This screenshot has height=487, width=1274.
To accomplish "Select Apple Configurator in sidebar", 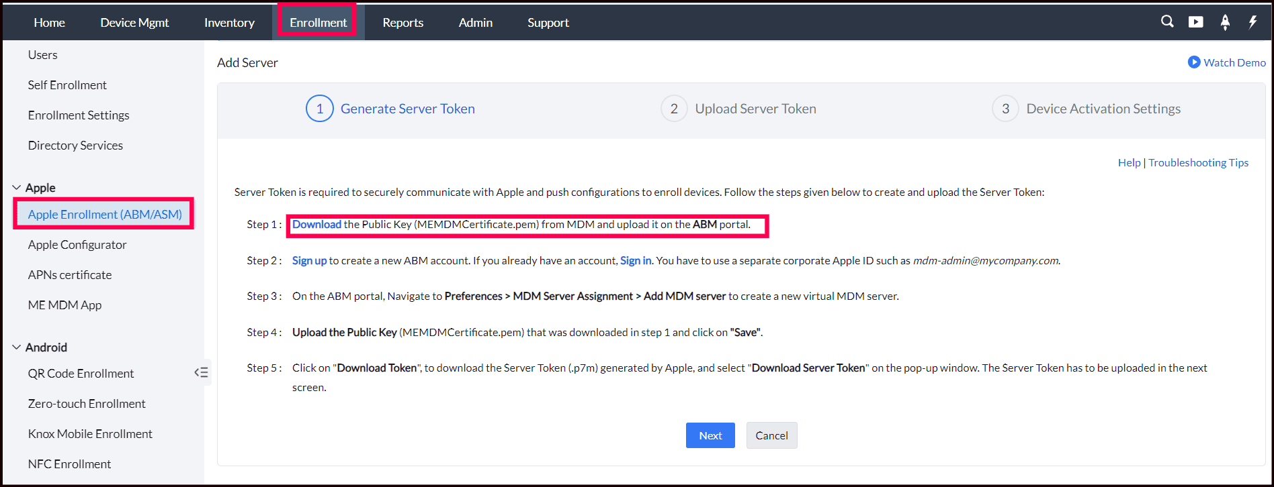I will point(77,245).
